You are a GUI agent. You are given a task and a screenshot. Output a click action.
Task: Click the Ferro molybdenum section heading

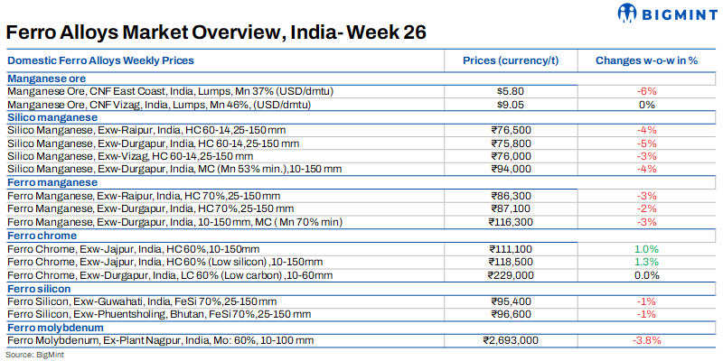pyautogui.click(x=52, y=327)
